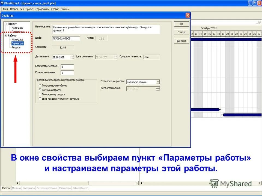262x196 pixels.
Task: Click the PlanWizard application icon in title bar
Action: tap(2, 3)
